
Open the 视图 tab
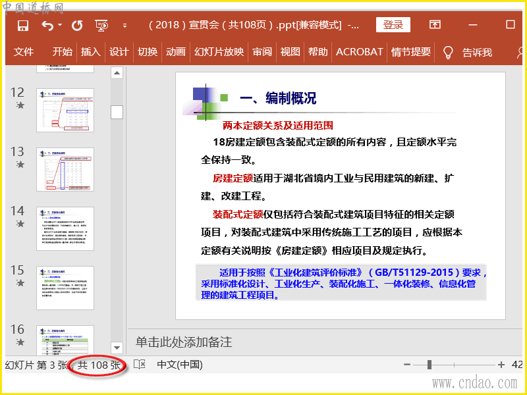(x=290, y=52)
